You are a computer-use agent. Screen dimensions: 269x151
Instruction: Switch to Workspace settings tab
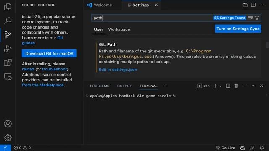[119, 29]
